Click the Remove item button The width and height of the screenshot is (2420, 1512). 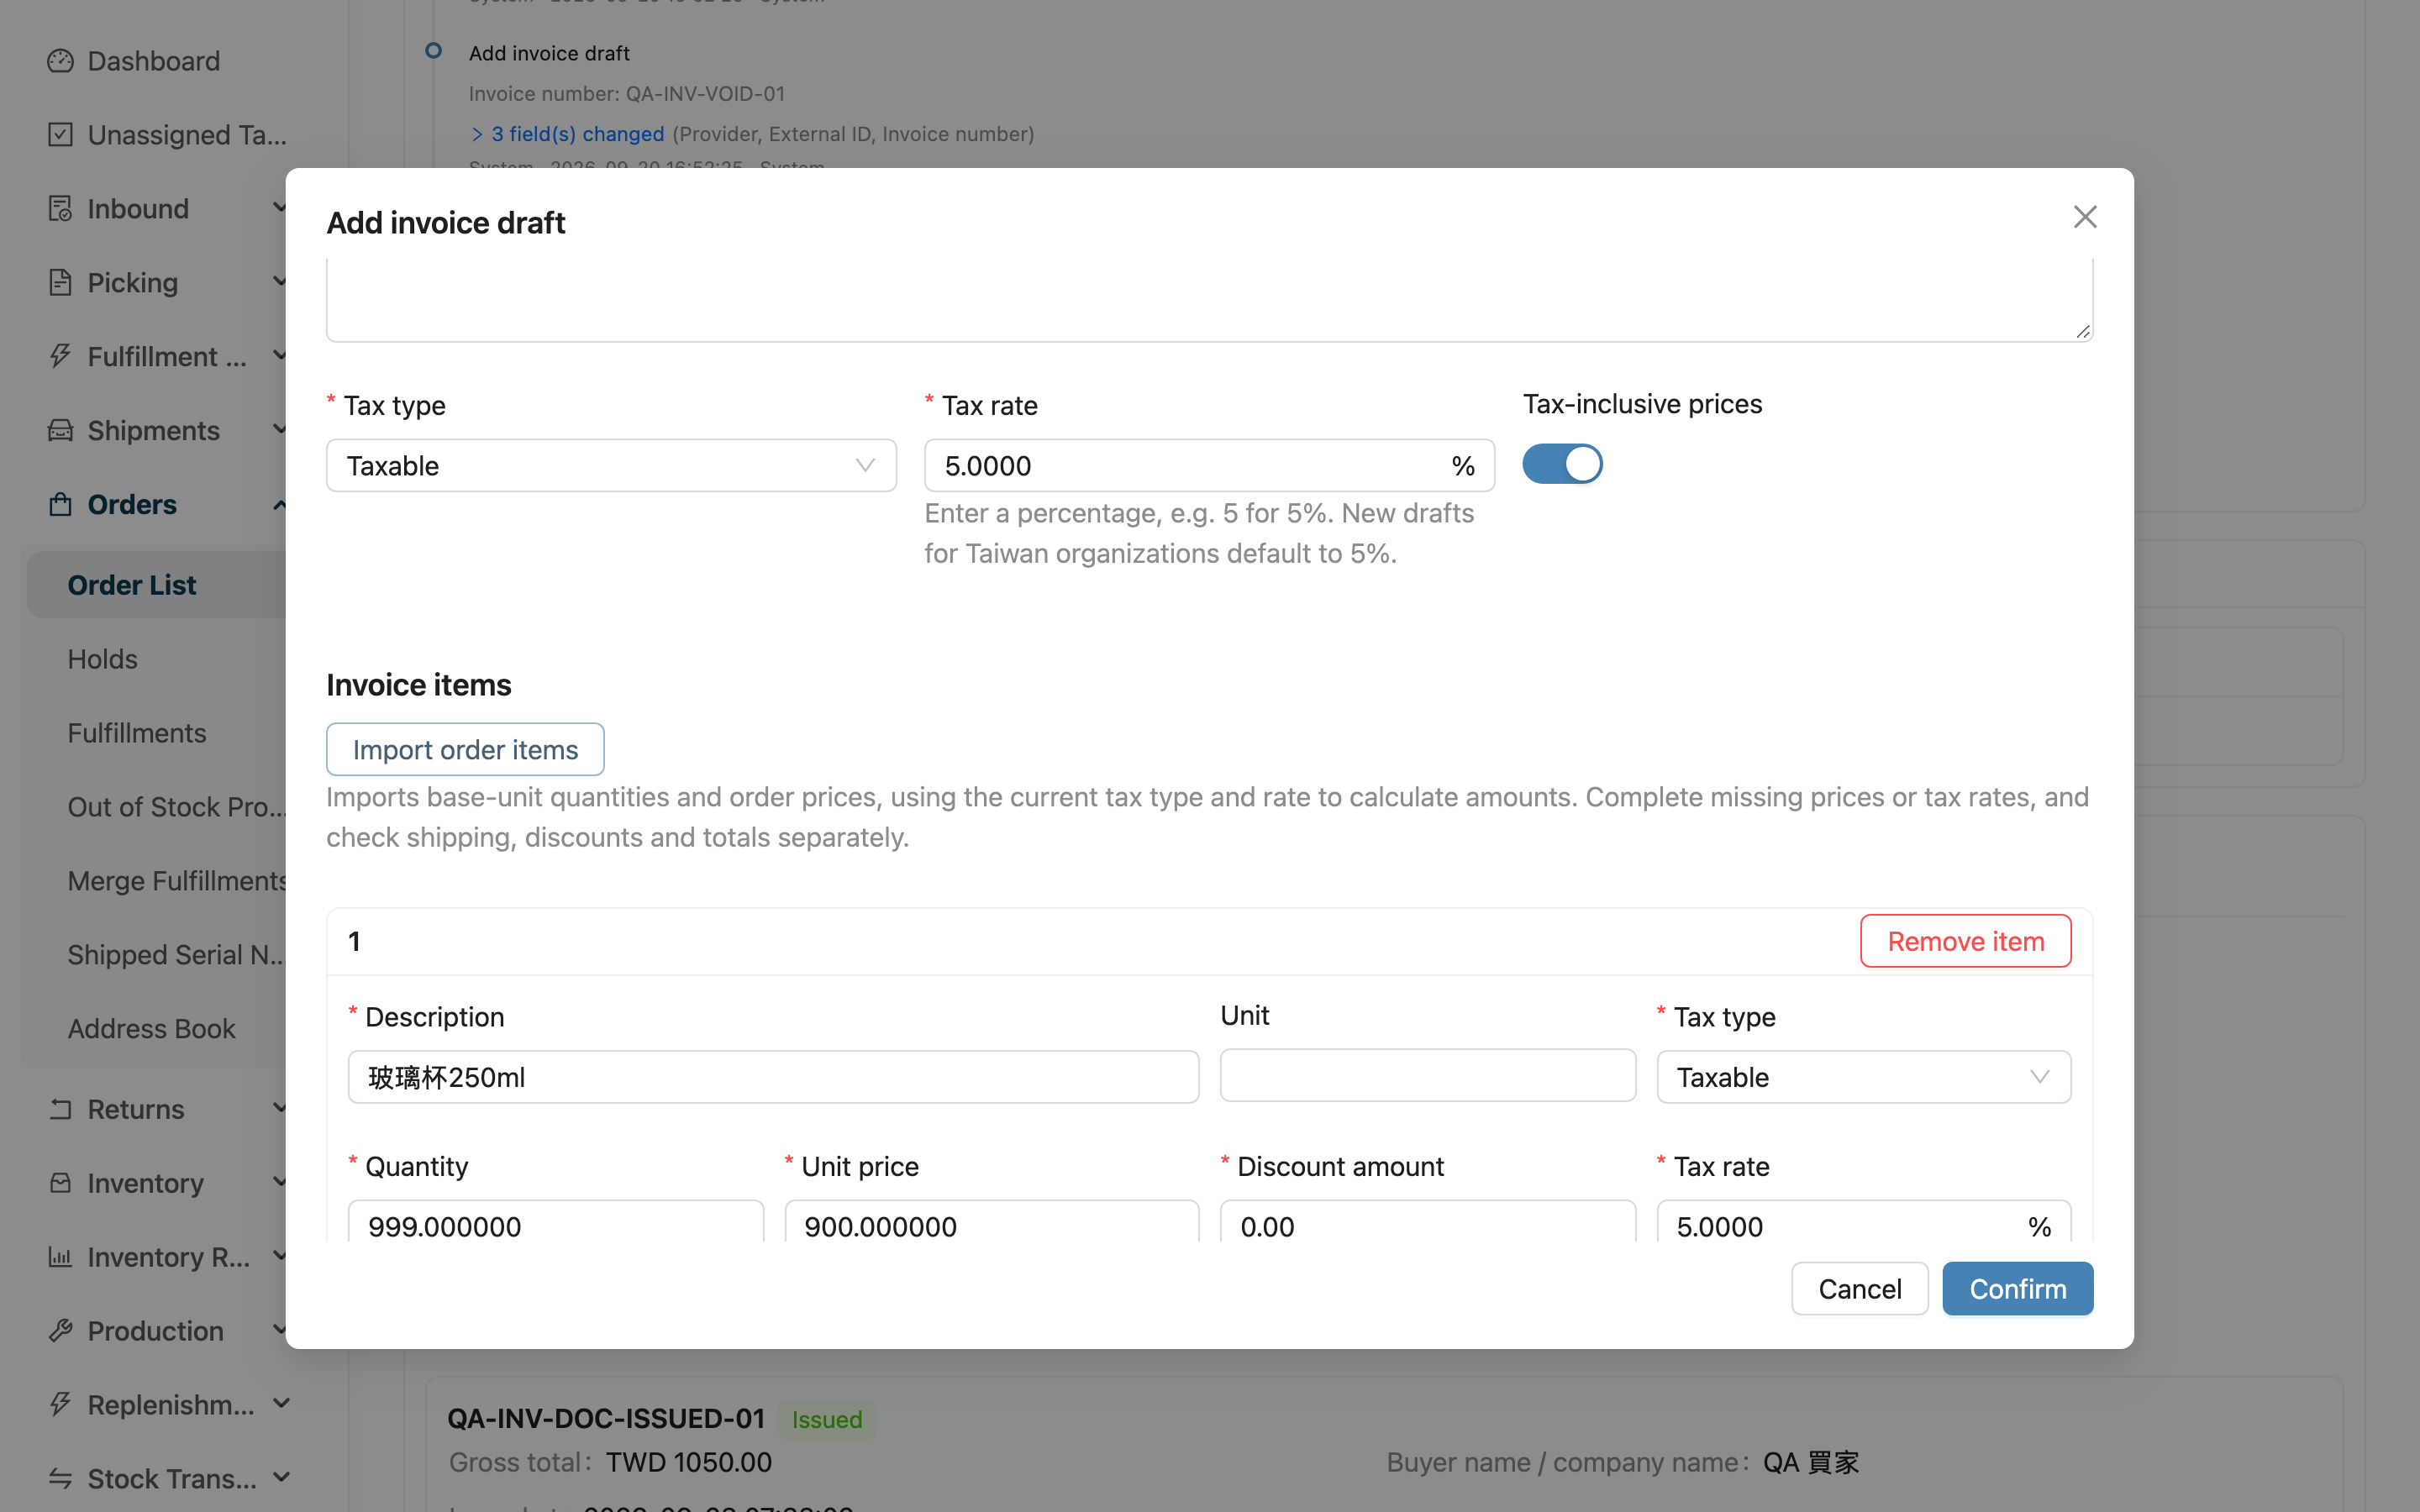pyautogui.click(x=1965, y=941)
